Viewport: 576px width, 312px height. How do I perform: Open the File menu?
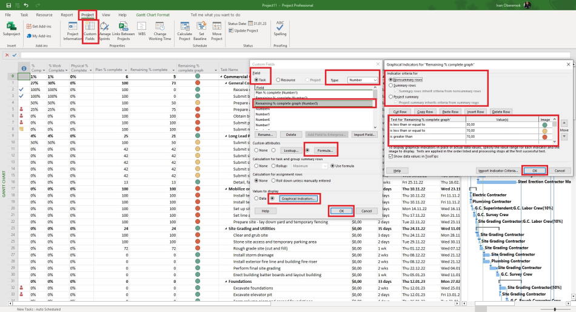(x=8, y=15)
